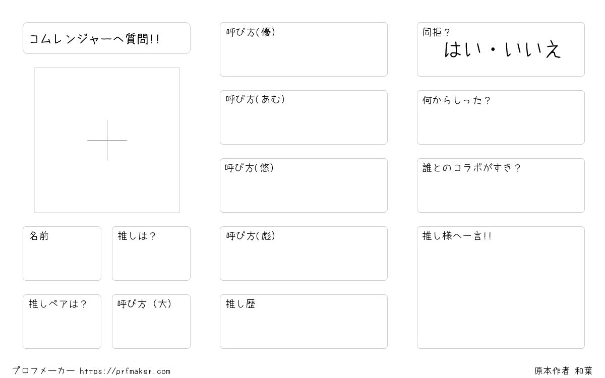Select the 誰とのコラボがすき？ box
Viewport: 605px width, 378px height.
coord(501,185)
